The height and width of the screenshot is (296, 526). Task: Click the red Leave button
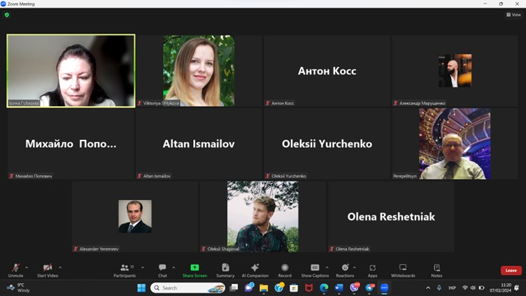(x=511, y=270)
